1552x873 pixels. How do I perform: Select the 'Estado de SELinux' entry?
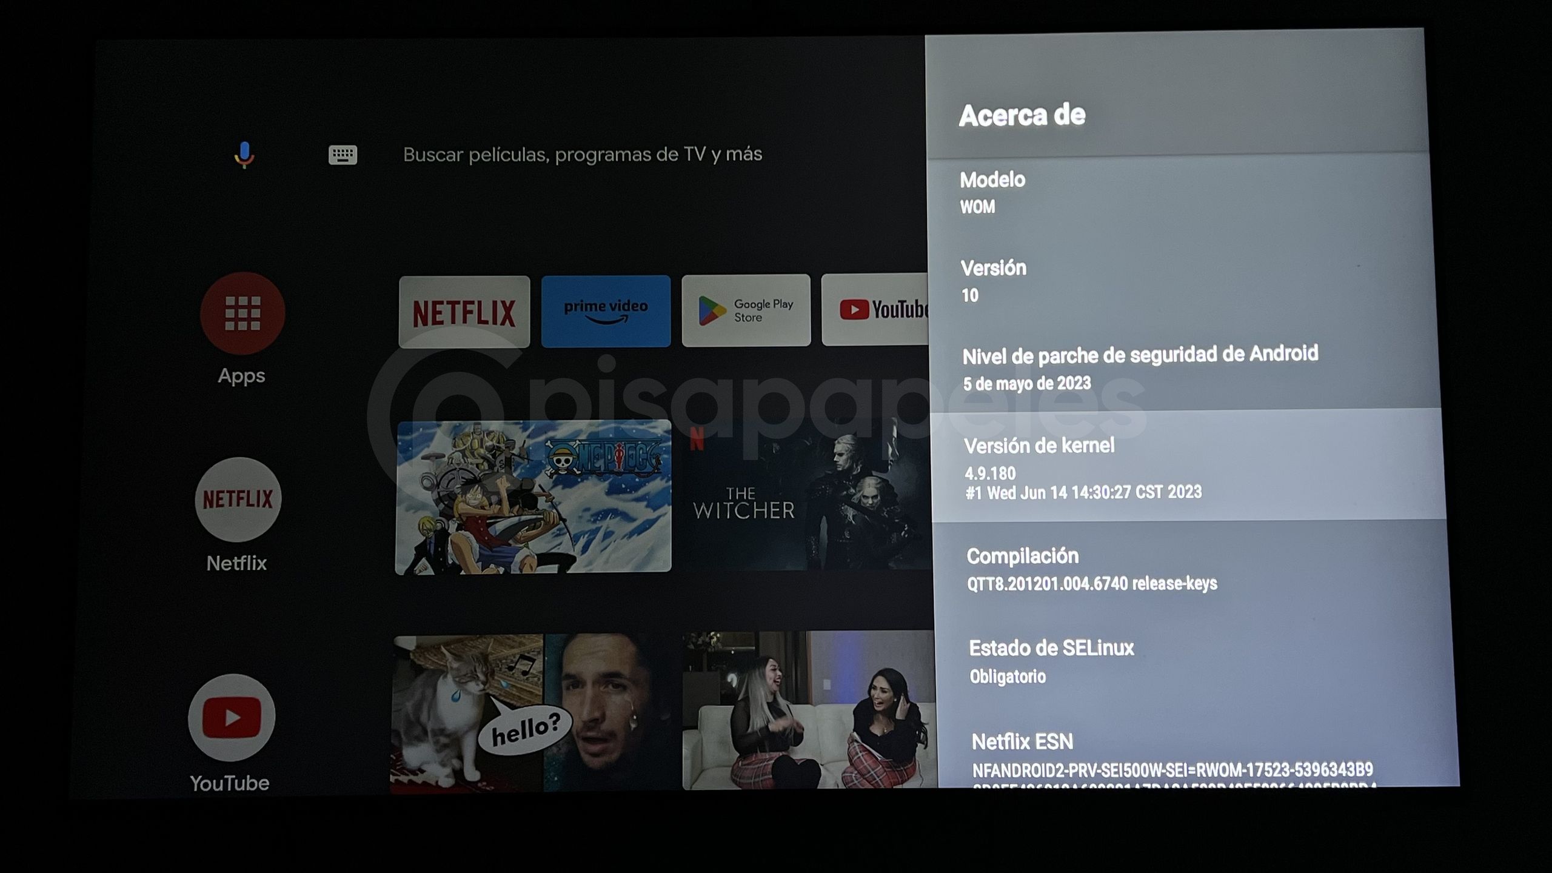[x=1194, y=662]
